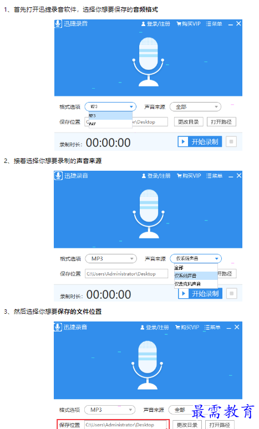Image resolution: width=259 pixels, height=429 pixels.
Task: Collapse the 仅系统声音 source dropdown in step 2
Action: point(196,258)
